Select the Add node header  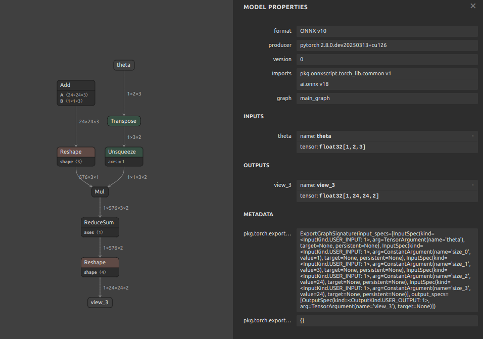pos(76,85)
